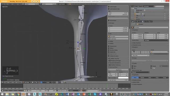Select the Frames duplication option
The height and width of the screenshot is (96, 170).
[142, 78]
